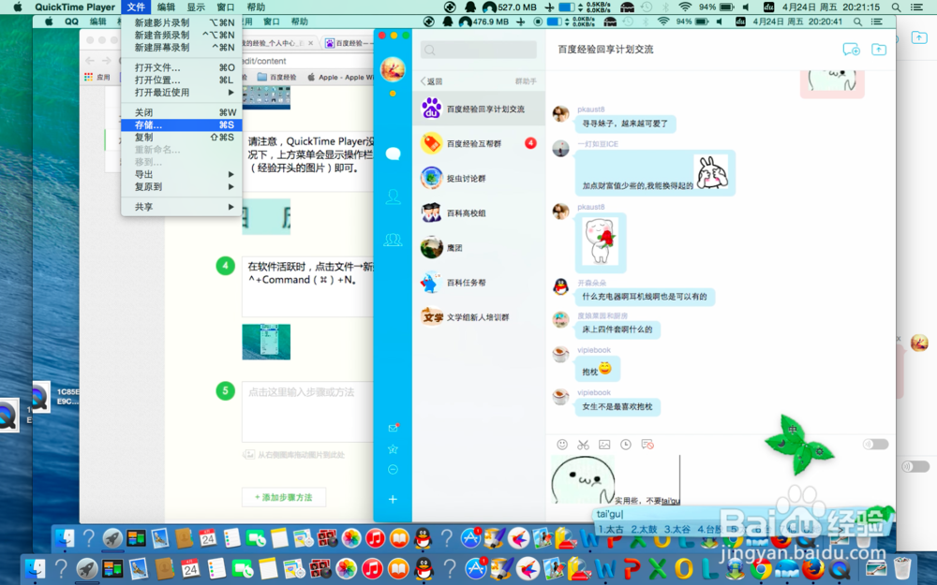Image resolution: width=937 pixels, height=585 pixels.
Task: Toggle the sound switch in QQ chat toolbar
Action: point(875,444)
